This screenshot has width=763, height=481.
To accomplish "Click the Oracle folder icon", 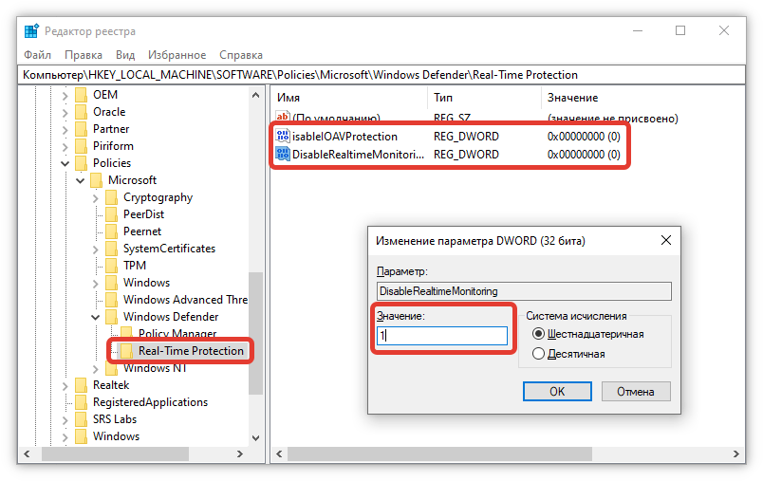I will [82, 112].
